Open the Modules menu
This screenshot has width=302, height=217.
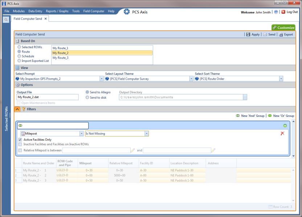[19, 11]
